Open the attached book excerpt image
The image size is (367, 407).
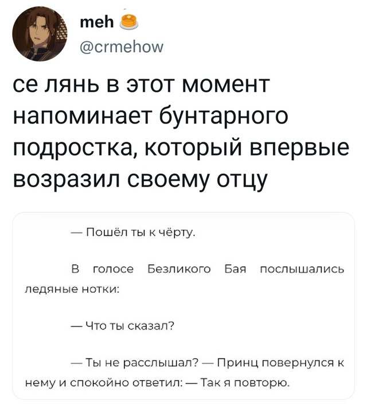point(183,306)
